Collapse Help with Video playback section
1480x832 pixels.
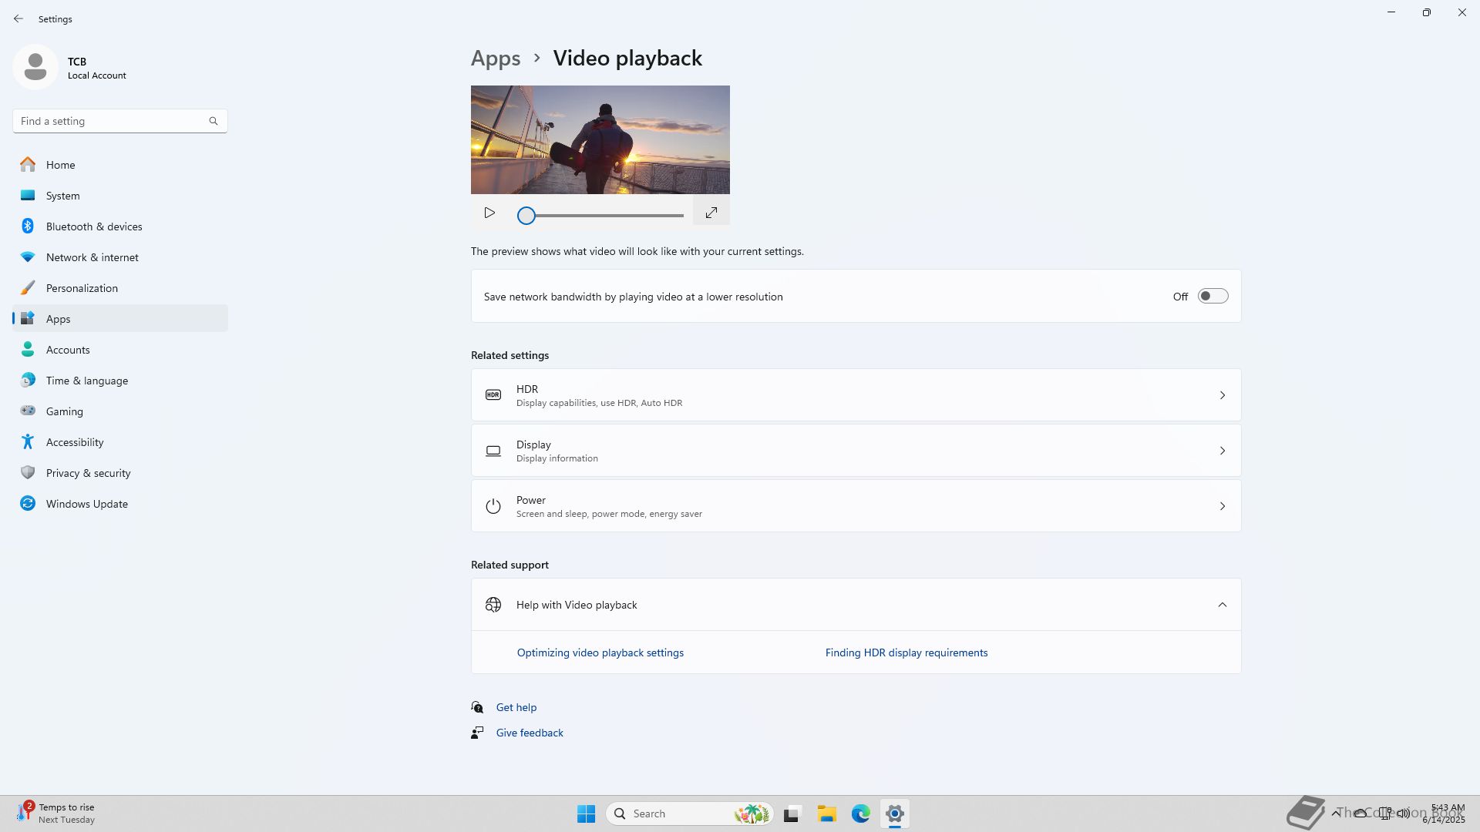pos(1222,605)
